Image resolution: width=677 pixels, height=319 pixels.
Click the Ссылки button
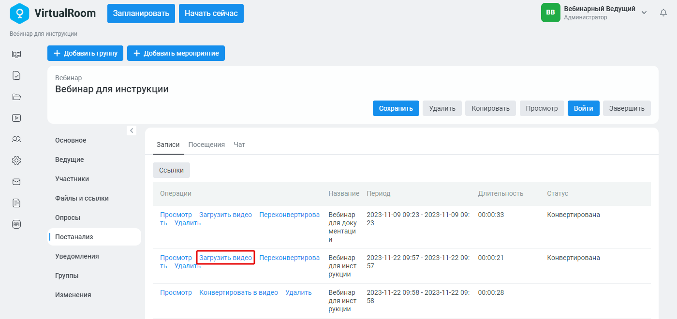pyautogui.click(x=172, y=170)
